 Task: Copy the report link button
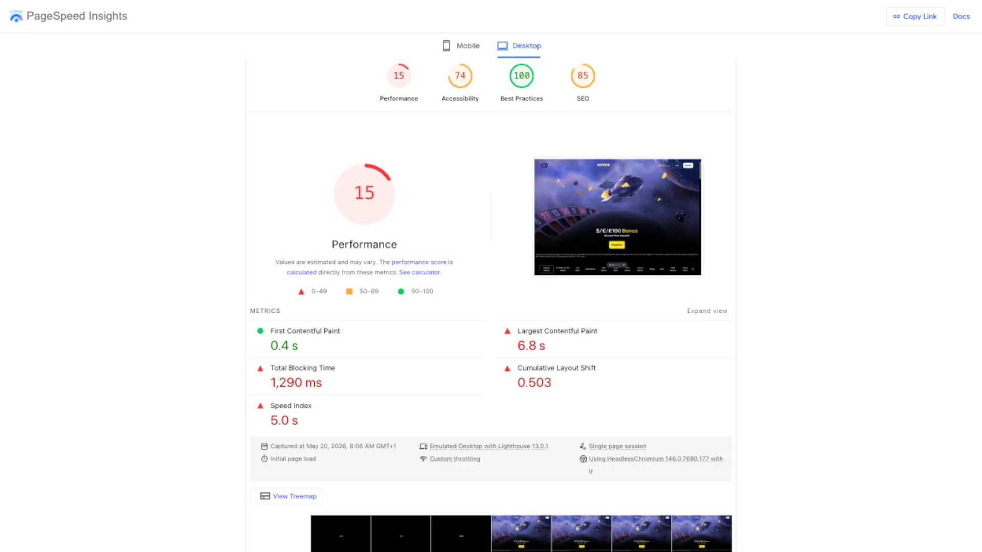click(915, 16)
